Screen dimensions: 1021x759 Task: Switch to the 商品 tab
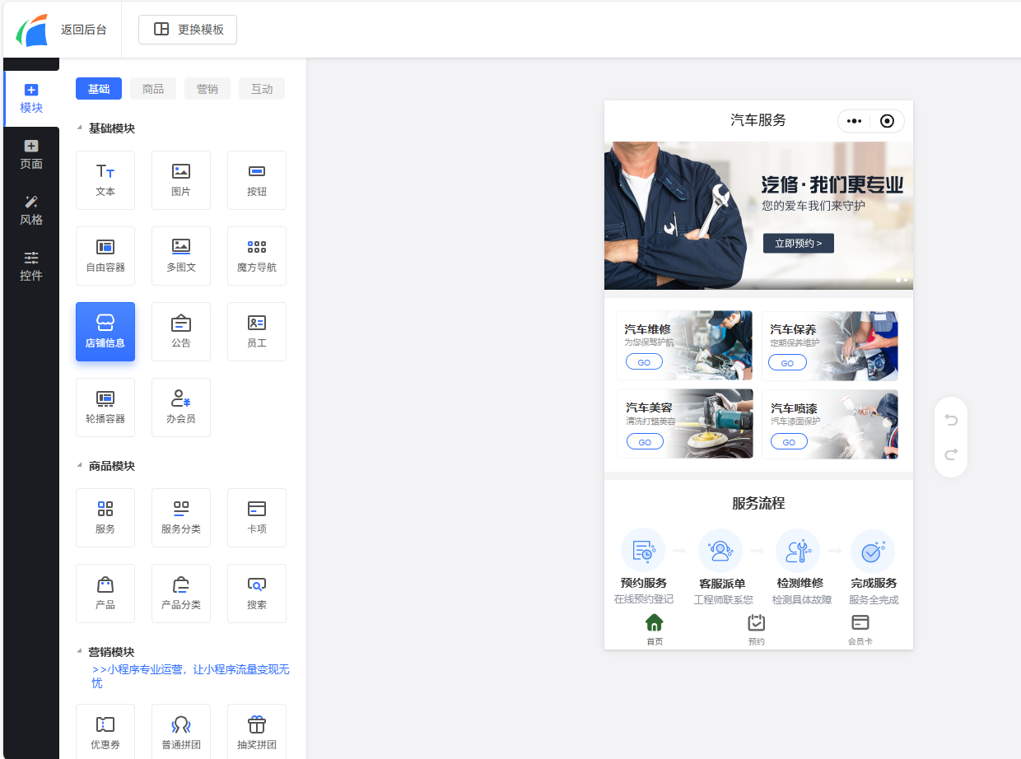tap(153, 89)
